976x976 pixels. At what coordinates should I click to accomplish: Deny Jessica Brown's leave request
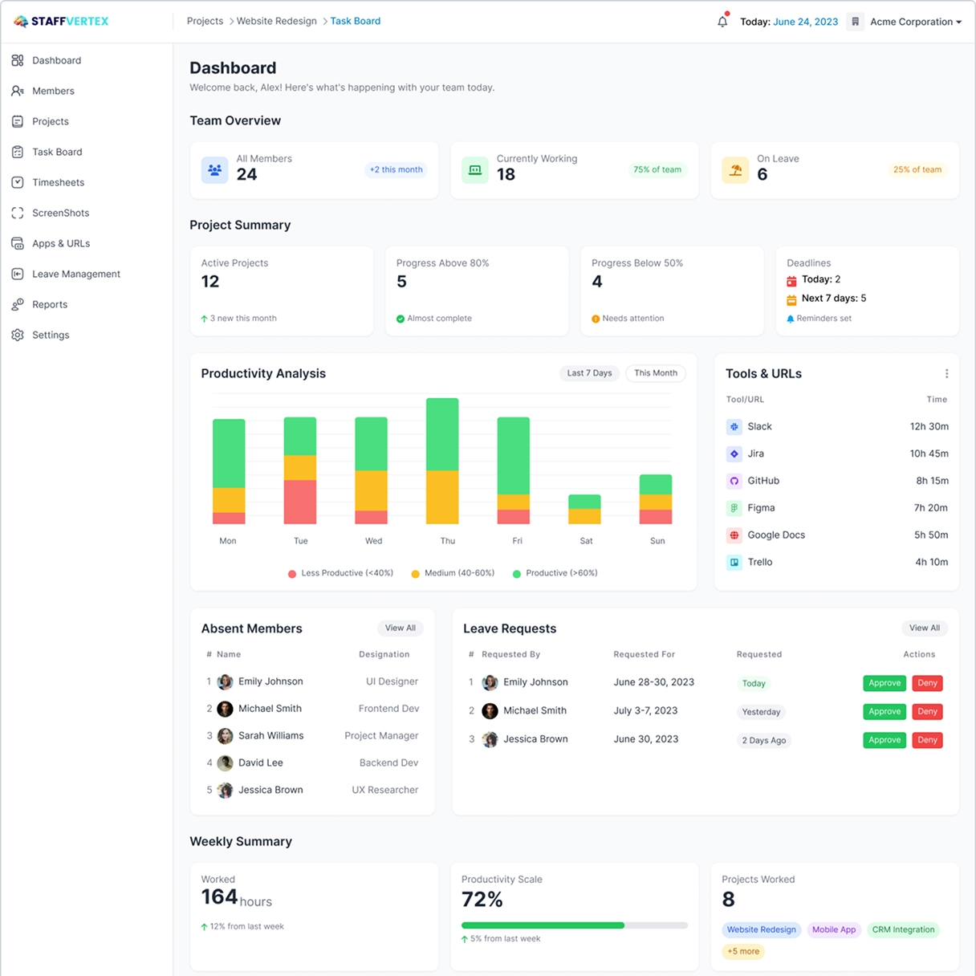pos(927,740)
